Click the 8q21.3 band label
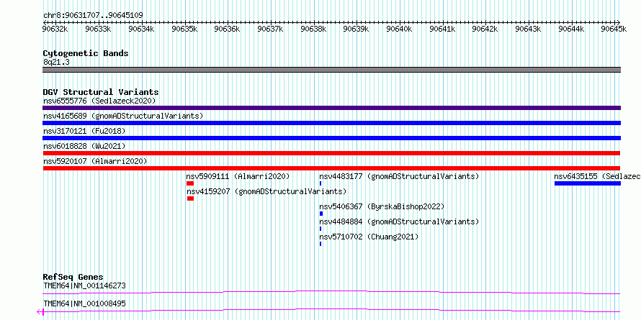Viewport: 641px width, 320px height. click(x=56, y=62)
